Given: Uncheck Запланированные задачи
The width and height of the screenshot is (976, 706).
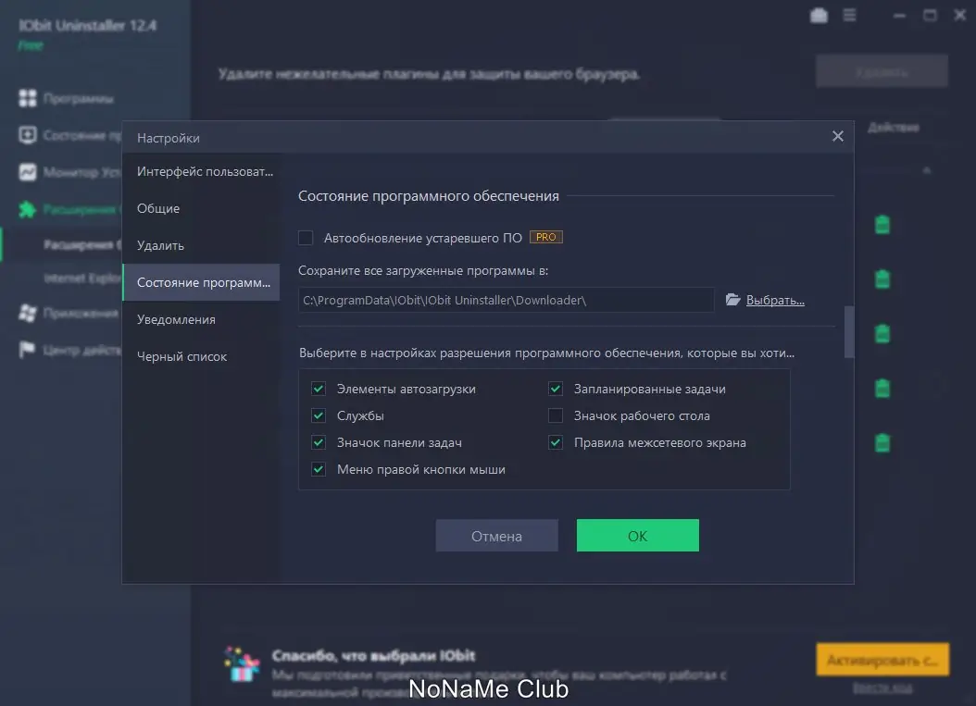Looking at the screenshot, I should click(x=556, y=389).
